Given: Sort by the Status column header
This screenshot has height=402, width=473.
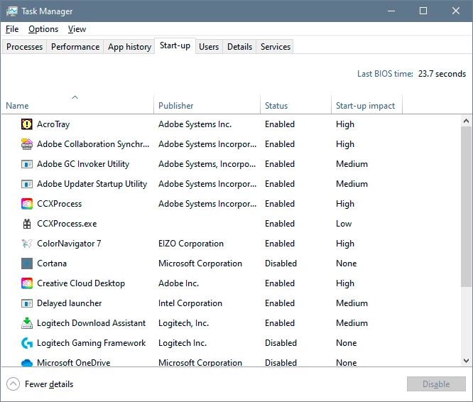Looking at the screenshot, I should point(295,104).
